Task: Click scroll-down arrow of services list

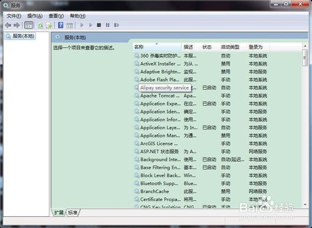Action: pos(305,205)
